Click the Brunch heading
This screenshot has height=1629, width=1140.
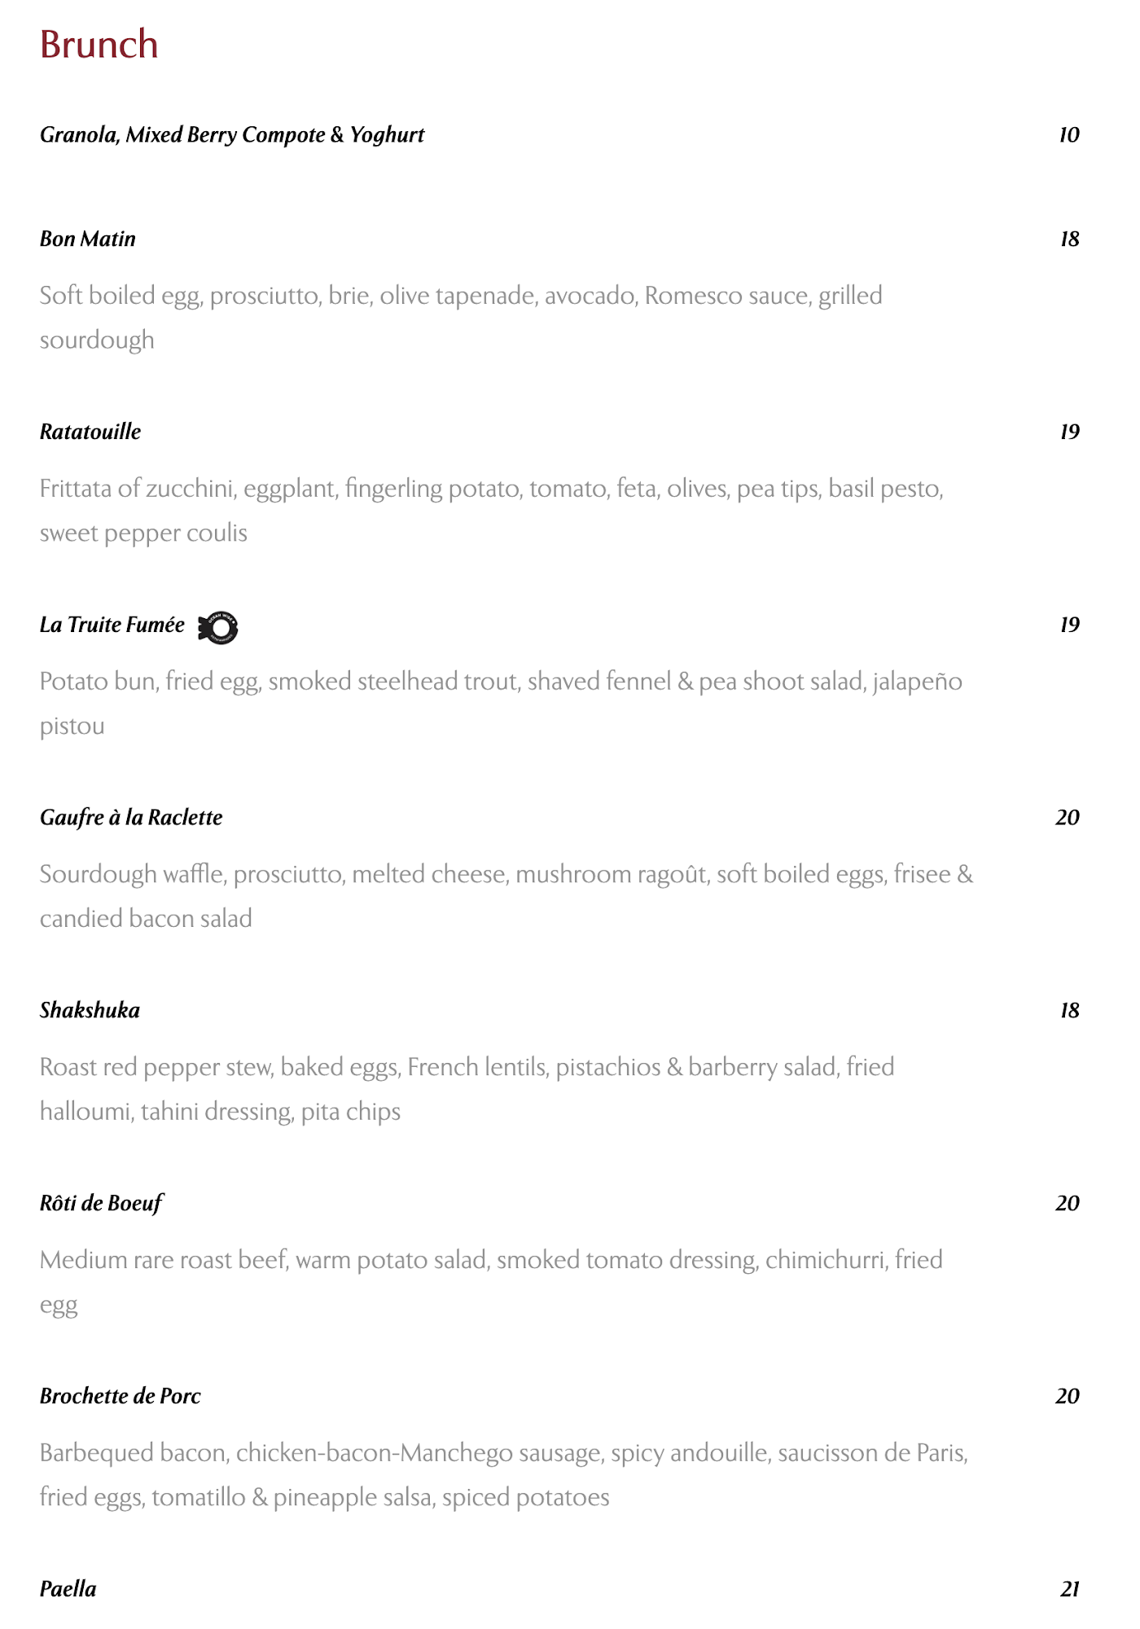click(99, 45)
